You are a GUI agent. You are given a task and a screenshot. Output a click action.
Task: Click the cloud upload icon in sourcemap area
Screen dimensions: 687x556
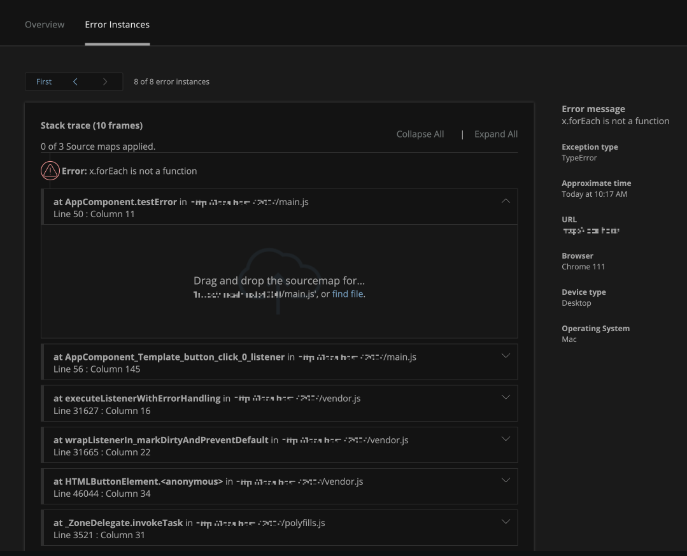[278, 279]
